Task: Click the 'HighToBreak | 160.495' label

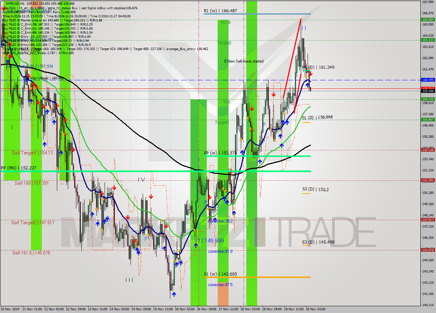Action: tap(47, 78)
